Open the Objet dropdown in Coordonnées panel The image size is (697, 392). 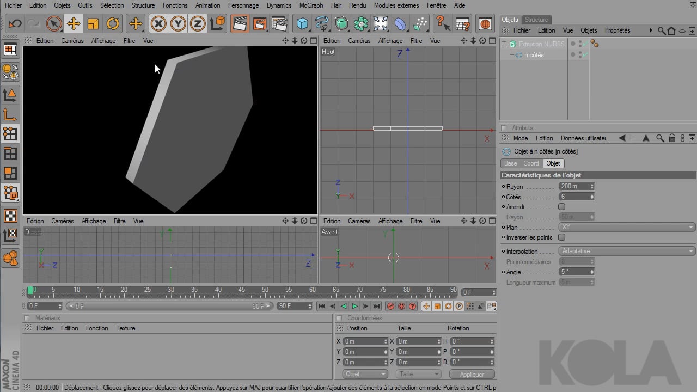tap(365, 374)
